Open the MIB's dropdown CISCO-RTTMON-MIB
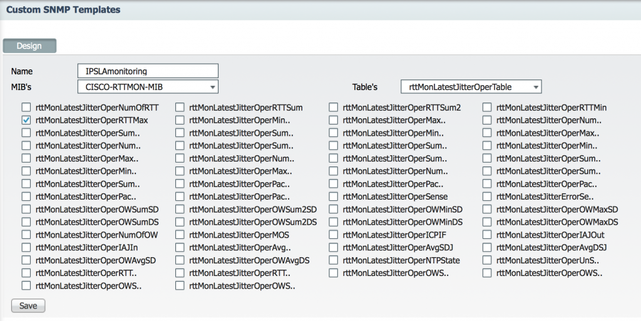 pos(148,87)
